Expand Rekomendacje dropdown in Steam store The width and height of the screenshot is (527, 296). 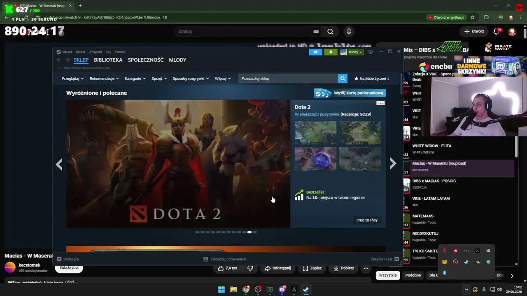tap(104, 79)
